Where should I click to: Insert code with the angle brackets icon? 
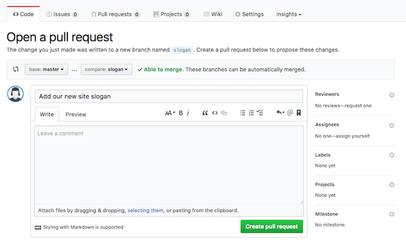point(215,113)
